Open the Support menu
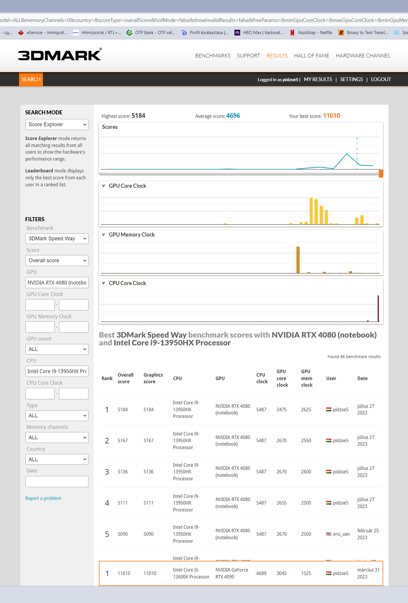This screenshot has height=603, width=408. (248, 56)
